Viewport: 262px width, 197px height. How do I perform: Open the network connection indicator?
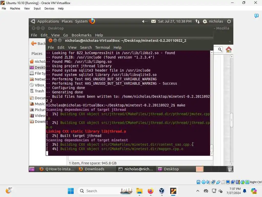pyautogui.click(x=198, y=21)
